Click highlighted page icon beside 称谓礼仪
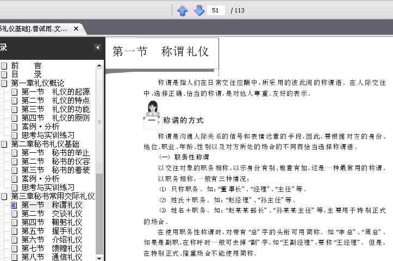 14,206
